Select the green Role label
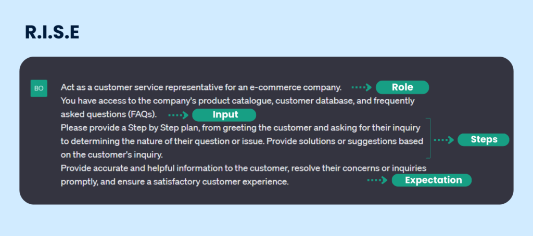 (x=402, y=87)
